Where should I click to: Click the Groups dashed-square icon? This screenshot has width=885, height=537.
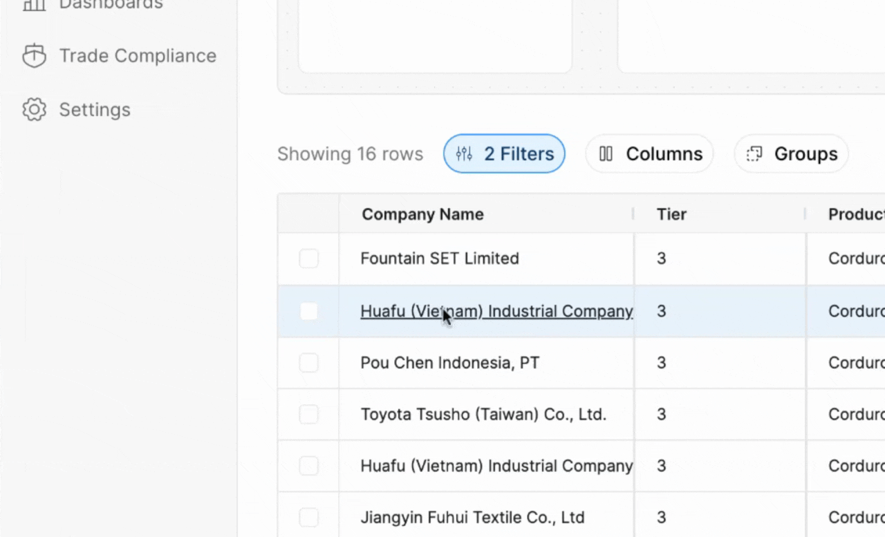754,153
